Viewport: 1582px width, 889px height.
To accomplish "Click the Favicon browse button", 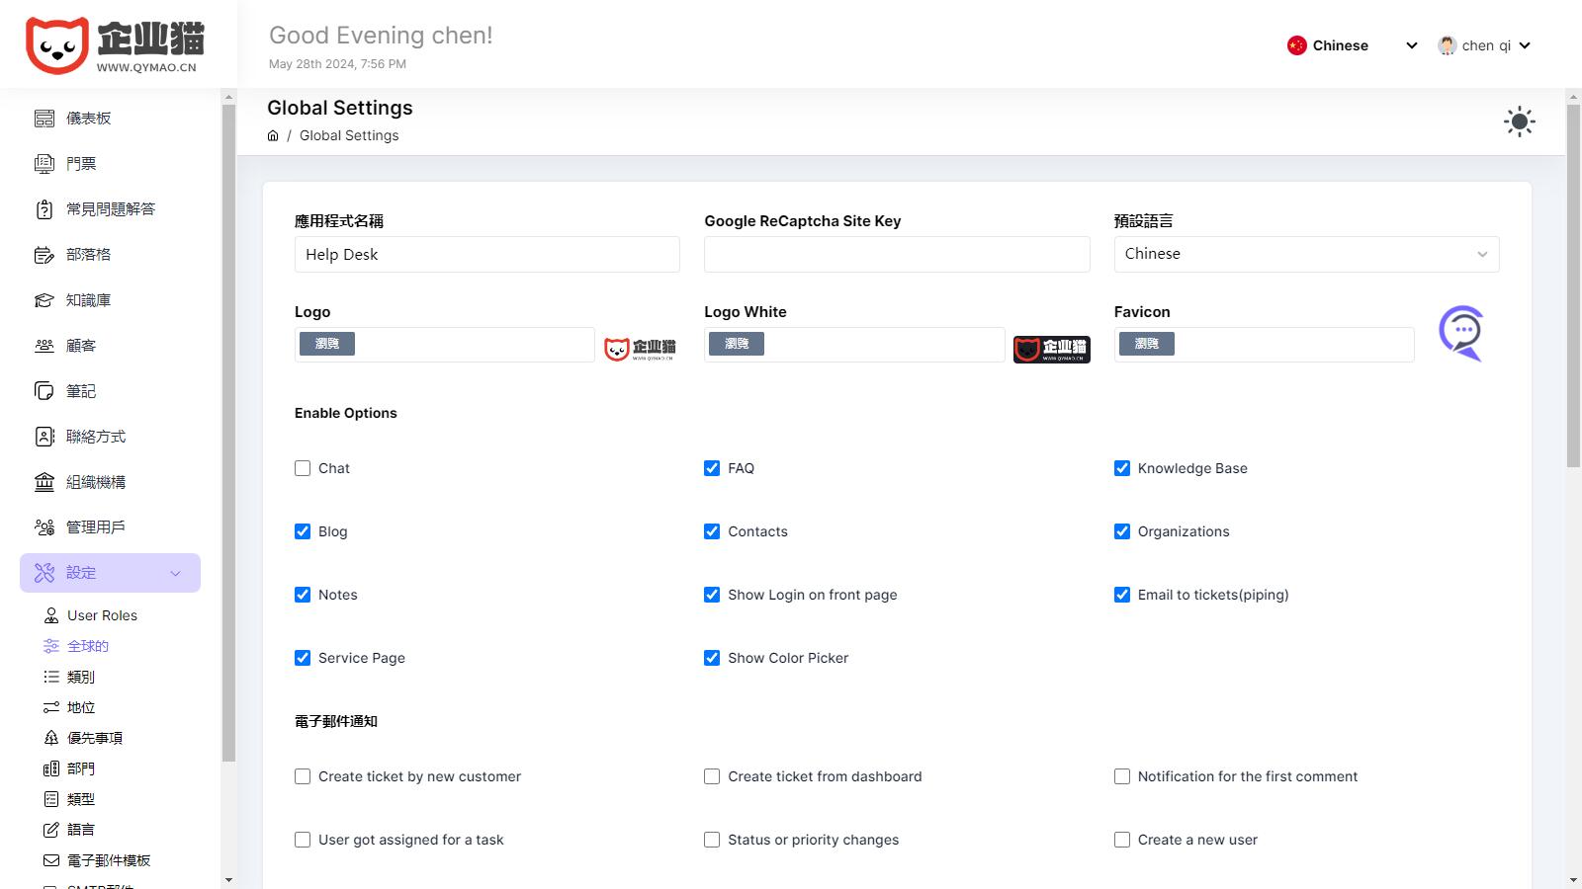I will point(1146,344).
